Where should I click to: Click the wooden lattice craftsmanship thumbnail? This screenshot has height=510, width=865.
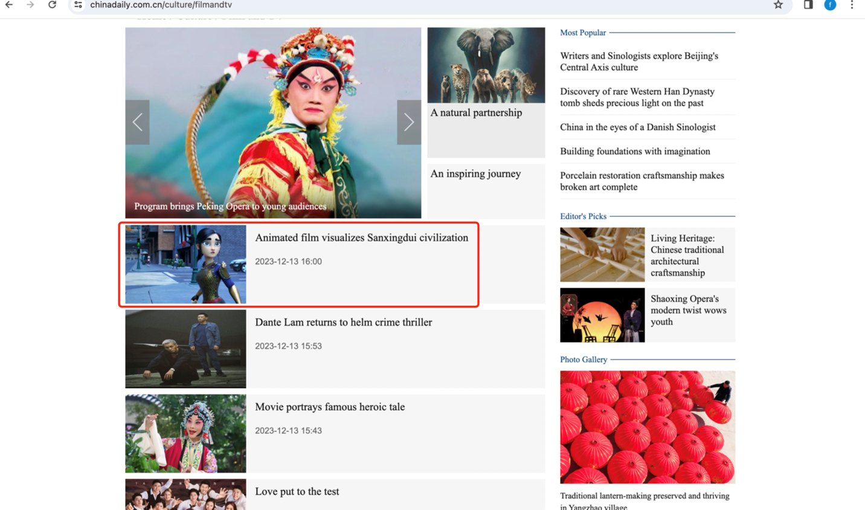pyautogui.click(x=602, y=254)
